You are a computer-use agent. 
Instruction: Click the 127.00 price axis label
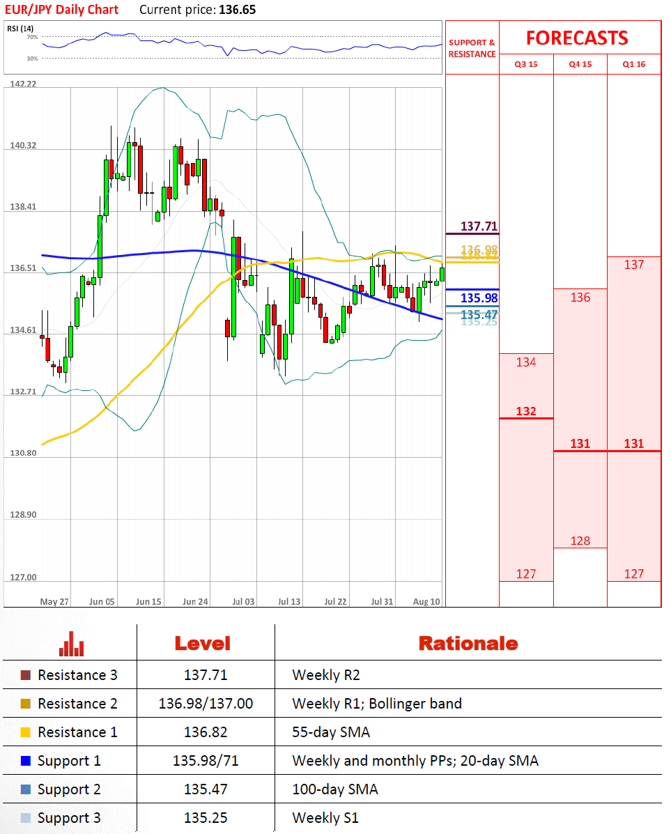(24, 577)
